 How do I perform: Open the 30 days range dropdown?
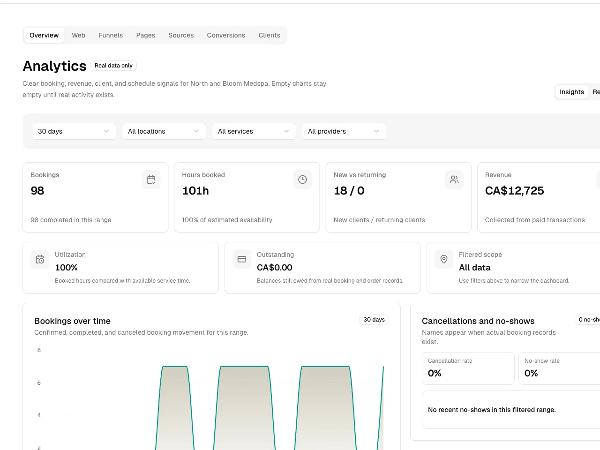click(x=74, y=131)
